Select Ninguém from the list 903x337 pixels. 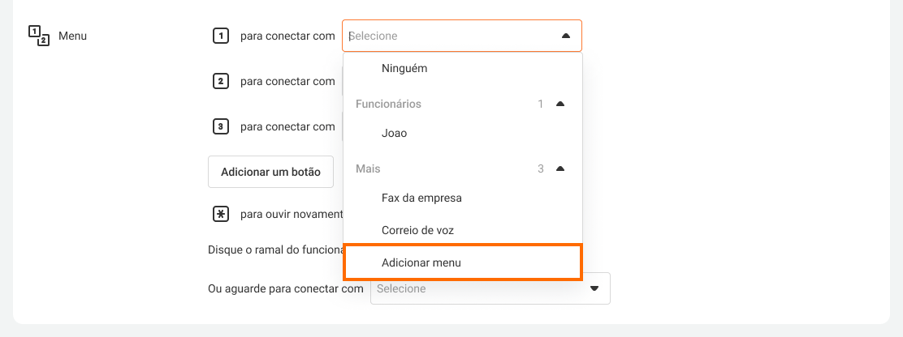pyautogui.click(x=404, y=69)
